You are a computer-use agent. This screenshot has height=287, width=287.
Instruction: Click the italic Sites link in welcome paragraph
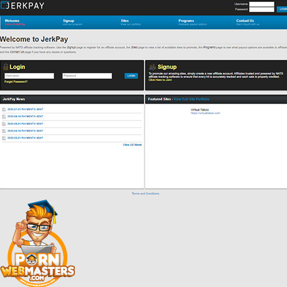[134, 47]
